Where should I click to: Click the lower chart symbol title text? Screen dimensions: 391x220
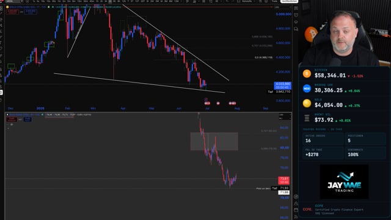[x=24, y=115]
